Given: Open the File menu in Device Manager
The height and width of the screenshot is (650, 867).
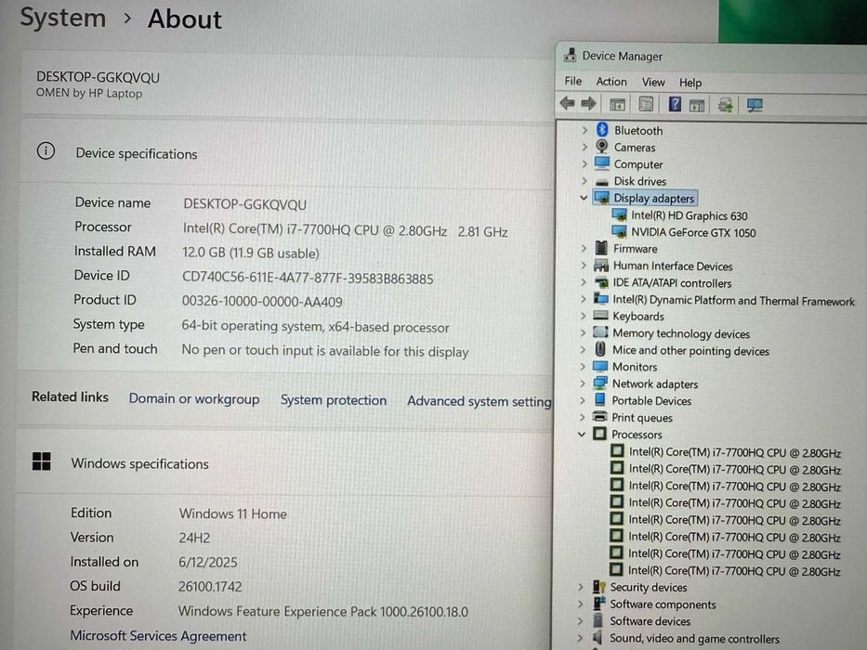Looking at the screenshot, I should click(x=572, y=82).
